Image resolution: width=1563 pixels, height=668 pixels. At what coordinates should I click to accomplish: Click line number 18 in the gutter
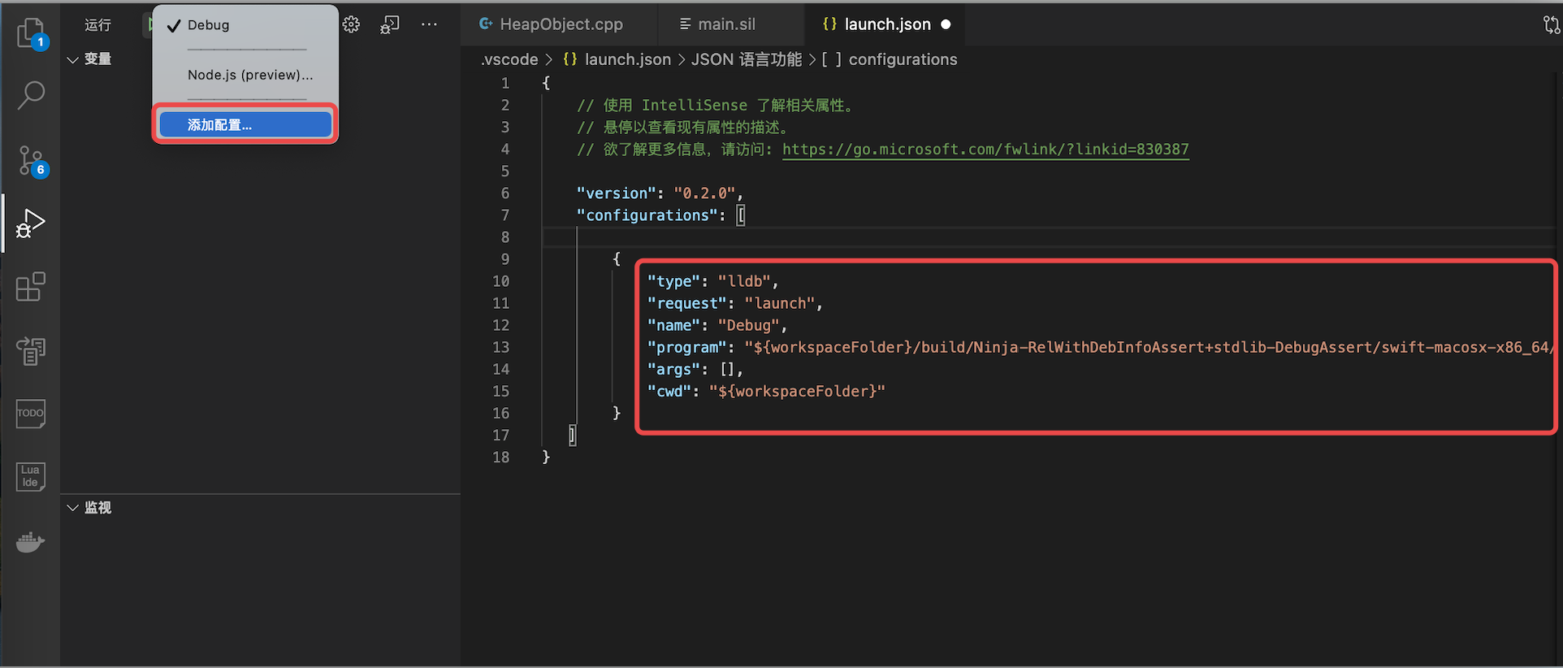[x=501, y=458]
